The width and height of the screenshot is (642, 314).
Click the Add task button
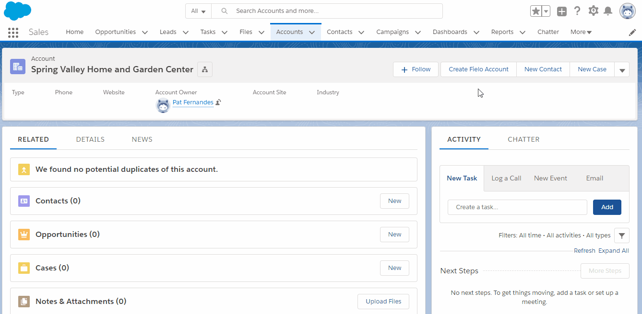607,207
